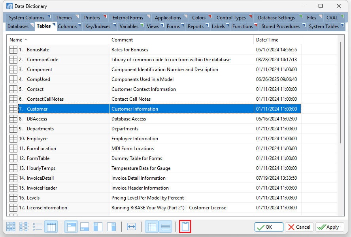Toggle the horizontal row lines display

166,227
